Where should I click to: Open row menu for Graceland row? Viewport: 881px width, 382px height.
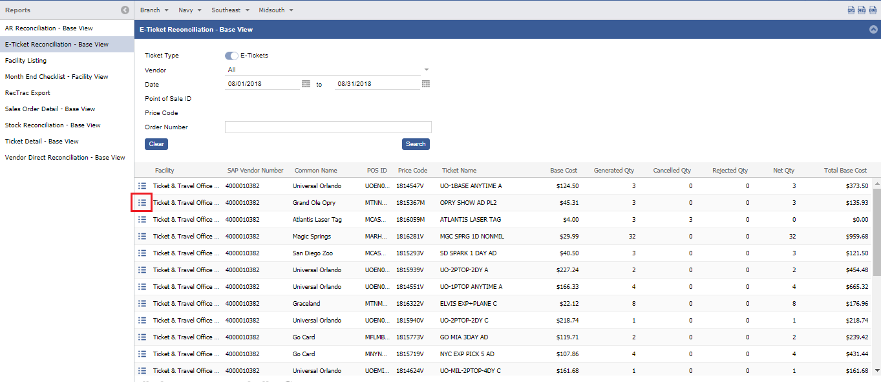(x=142, y=304)
